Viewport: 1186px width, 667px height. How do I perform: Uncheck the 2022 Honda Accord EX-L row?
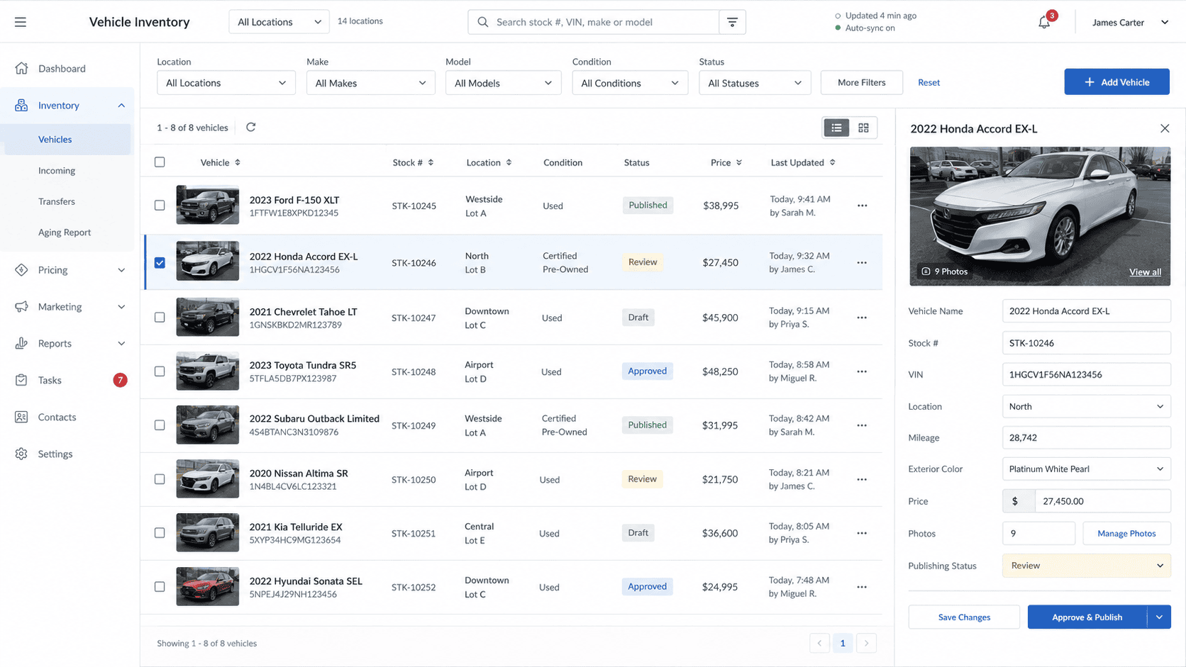click(x=160, y=263)
